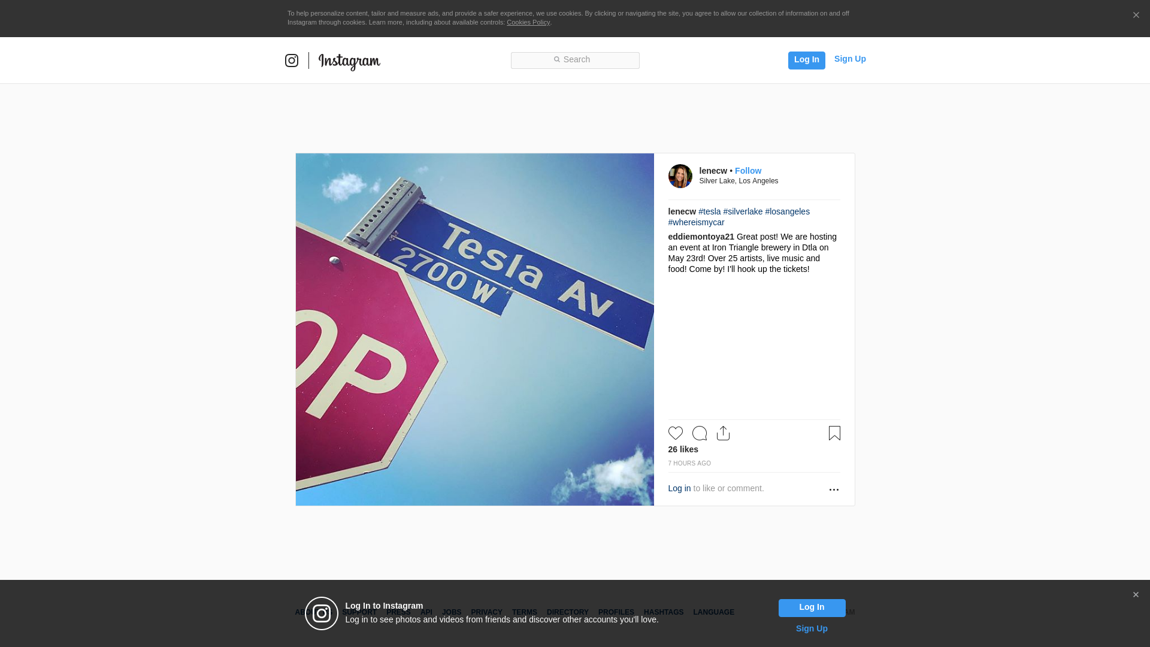Viewport: 1150px width, 647px height.
Task: Open lenecw username in the caption
Action: point(682,211)
